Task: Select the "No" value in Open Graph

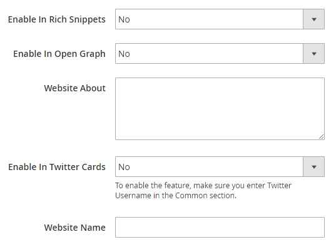Action: 124,54
